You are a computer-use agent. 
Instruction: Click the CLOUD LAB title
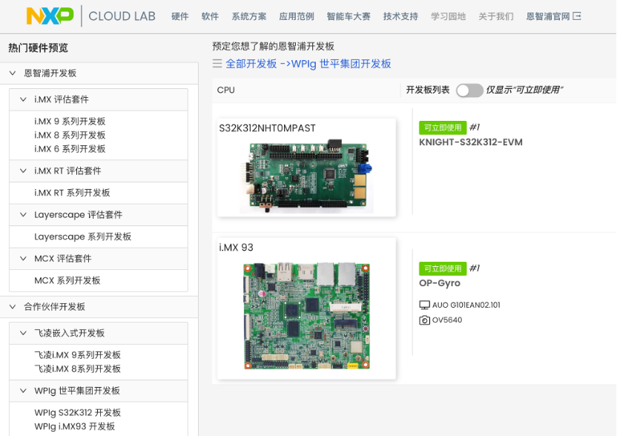(x=122, y=16)
